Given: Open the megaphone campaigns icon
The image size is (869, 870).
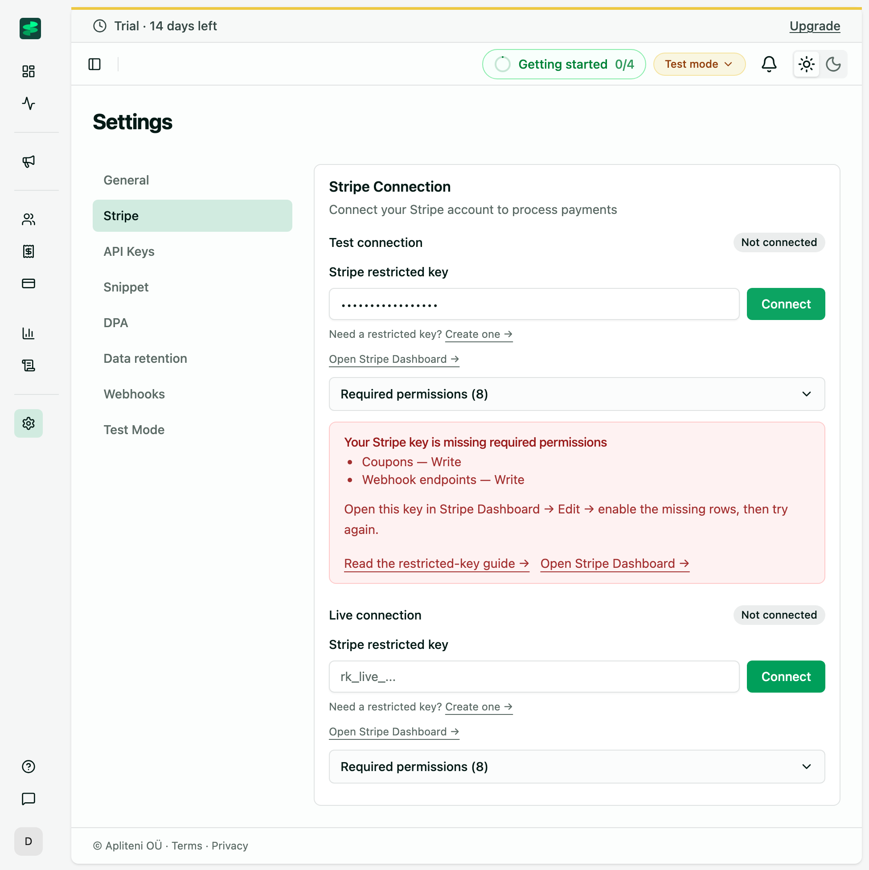Looking at the screenshot, I should 29,161.
